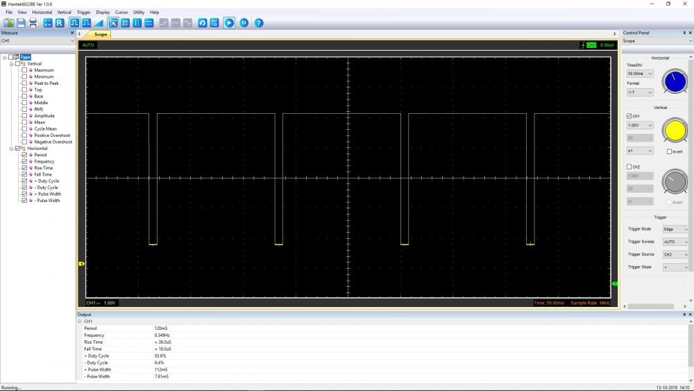Click the Pause acquisition button
This screenshot has width=694, height=391.
click(244, 23)
